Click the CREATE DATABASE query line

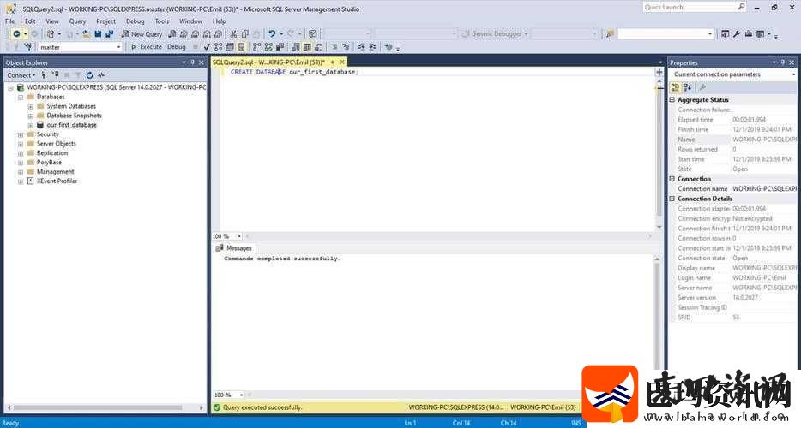pyautogui.click(x=294, y=72)
